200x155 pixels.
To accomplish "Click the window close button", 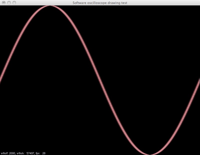I will tap(4, 3).
